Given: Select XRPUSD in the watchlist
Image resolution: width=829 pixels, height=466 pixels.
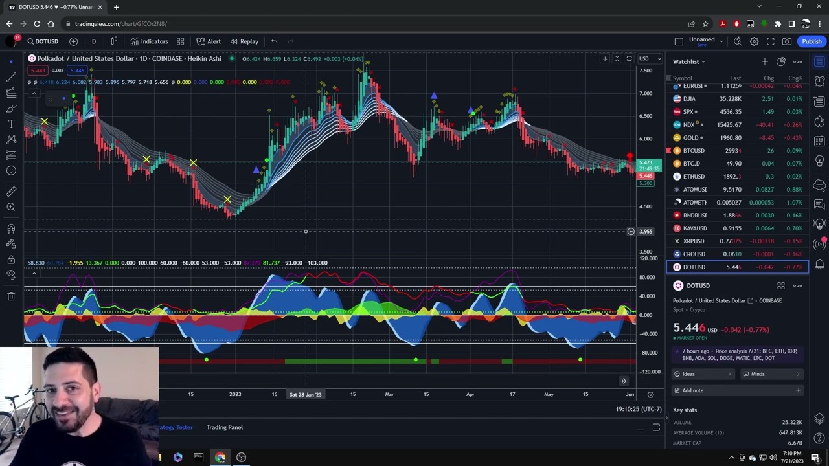Looking at the screenshot, I should pyautogui.click(x=738, y=241).
